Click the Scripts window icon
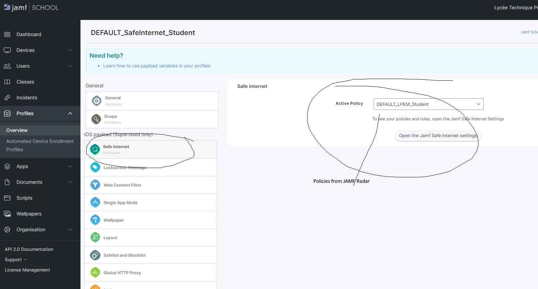The height and width of the screenshot is (289, 538). click(7, 198)
